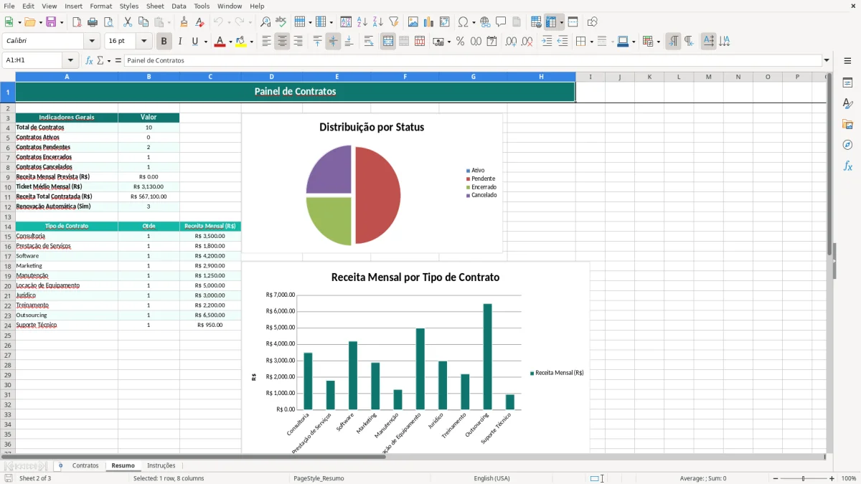Image resolution: width=861 pixels, height=484 pixels.
Task: Open the Format menu
Action: 100,6
